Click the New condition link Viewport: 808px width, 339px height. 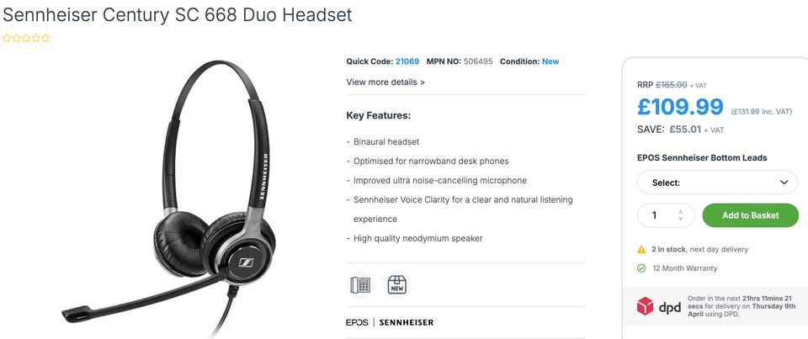click(550, 61)
